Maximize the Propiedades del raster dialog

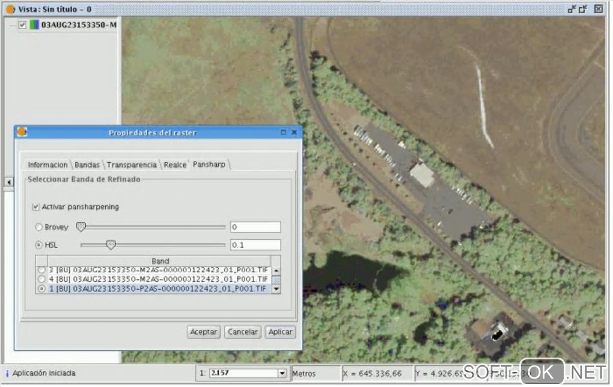(284, 133)
